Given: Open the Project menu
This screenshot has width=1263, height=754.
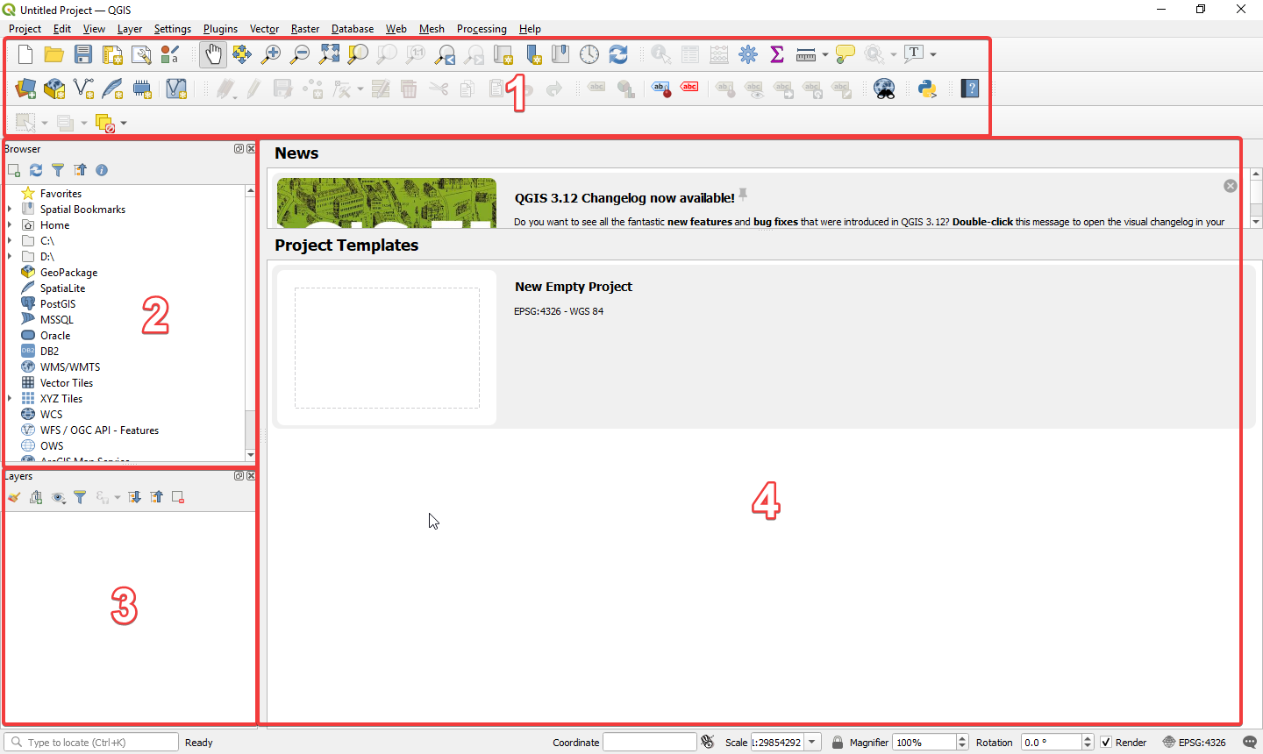Looking at the screenshot, I should coord(25,29).
